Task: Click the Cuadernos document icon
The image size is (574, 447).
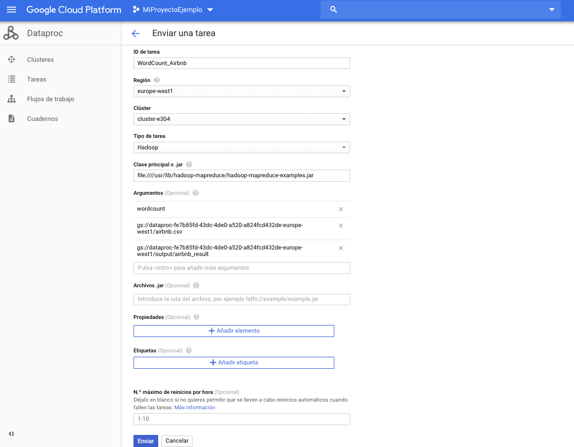Action: [x=11, y=119]
